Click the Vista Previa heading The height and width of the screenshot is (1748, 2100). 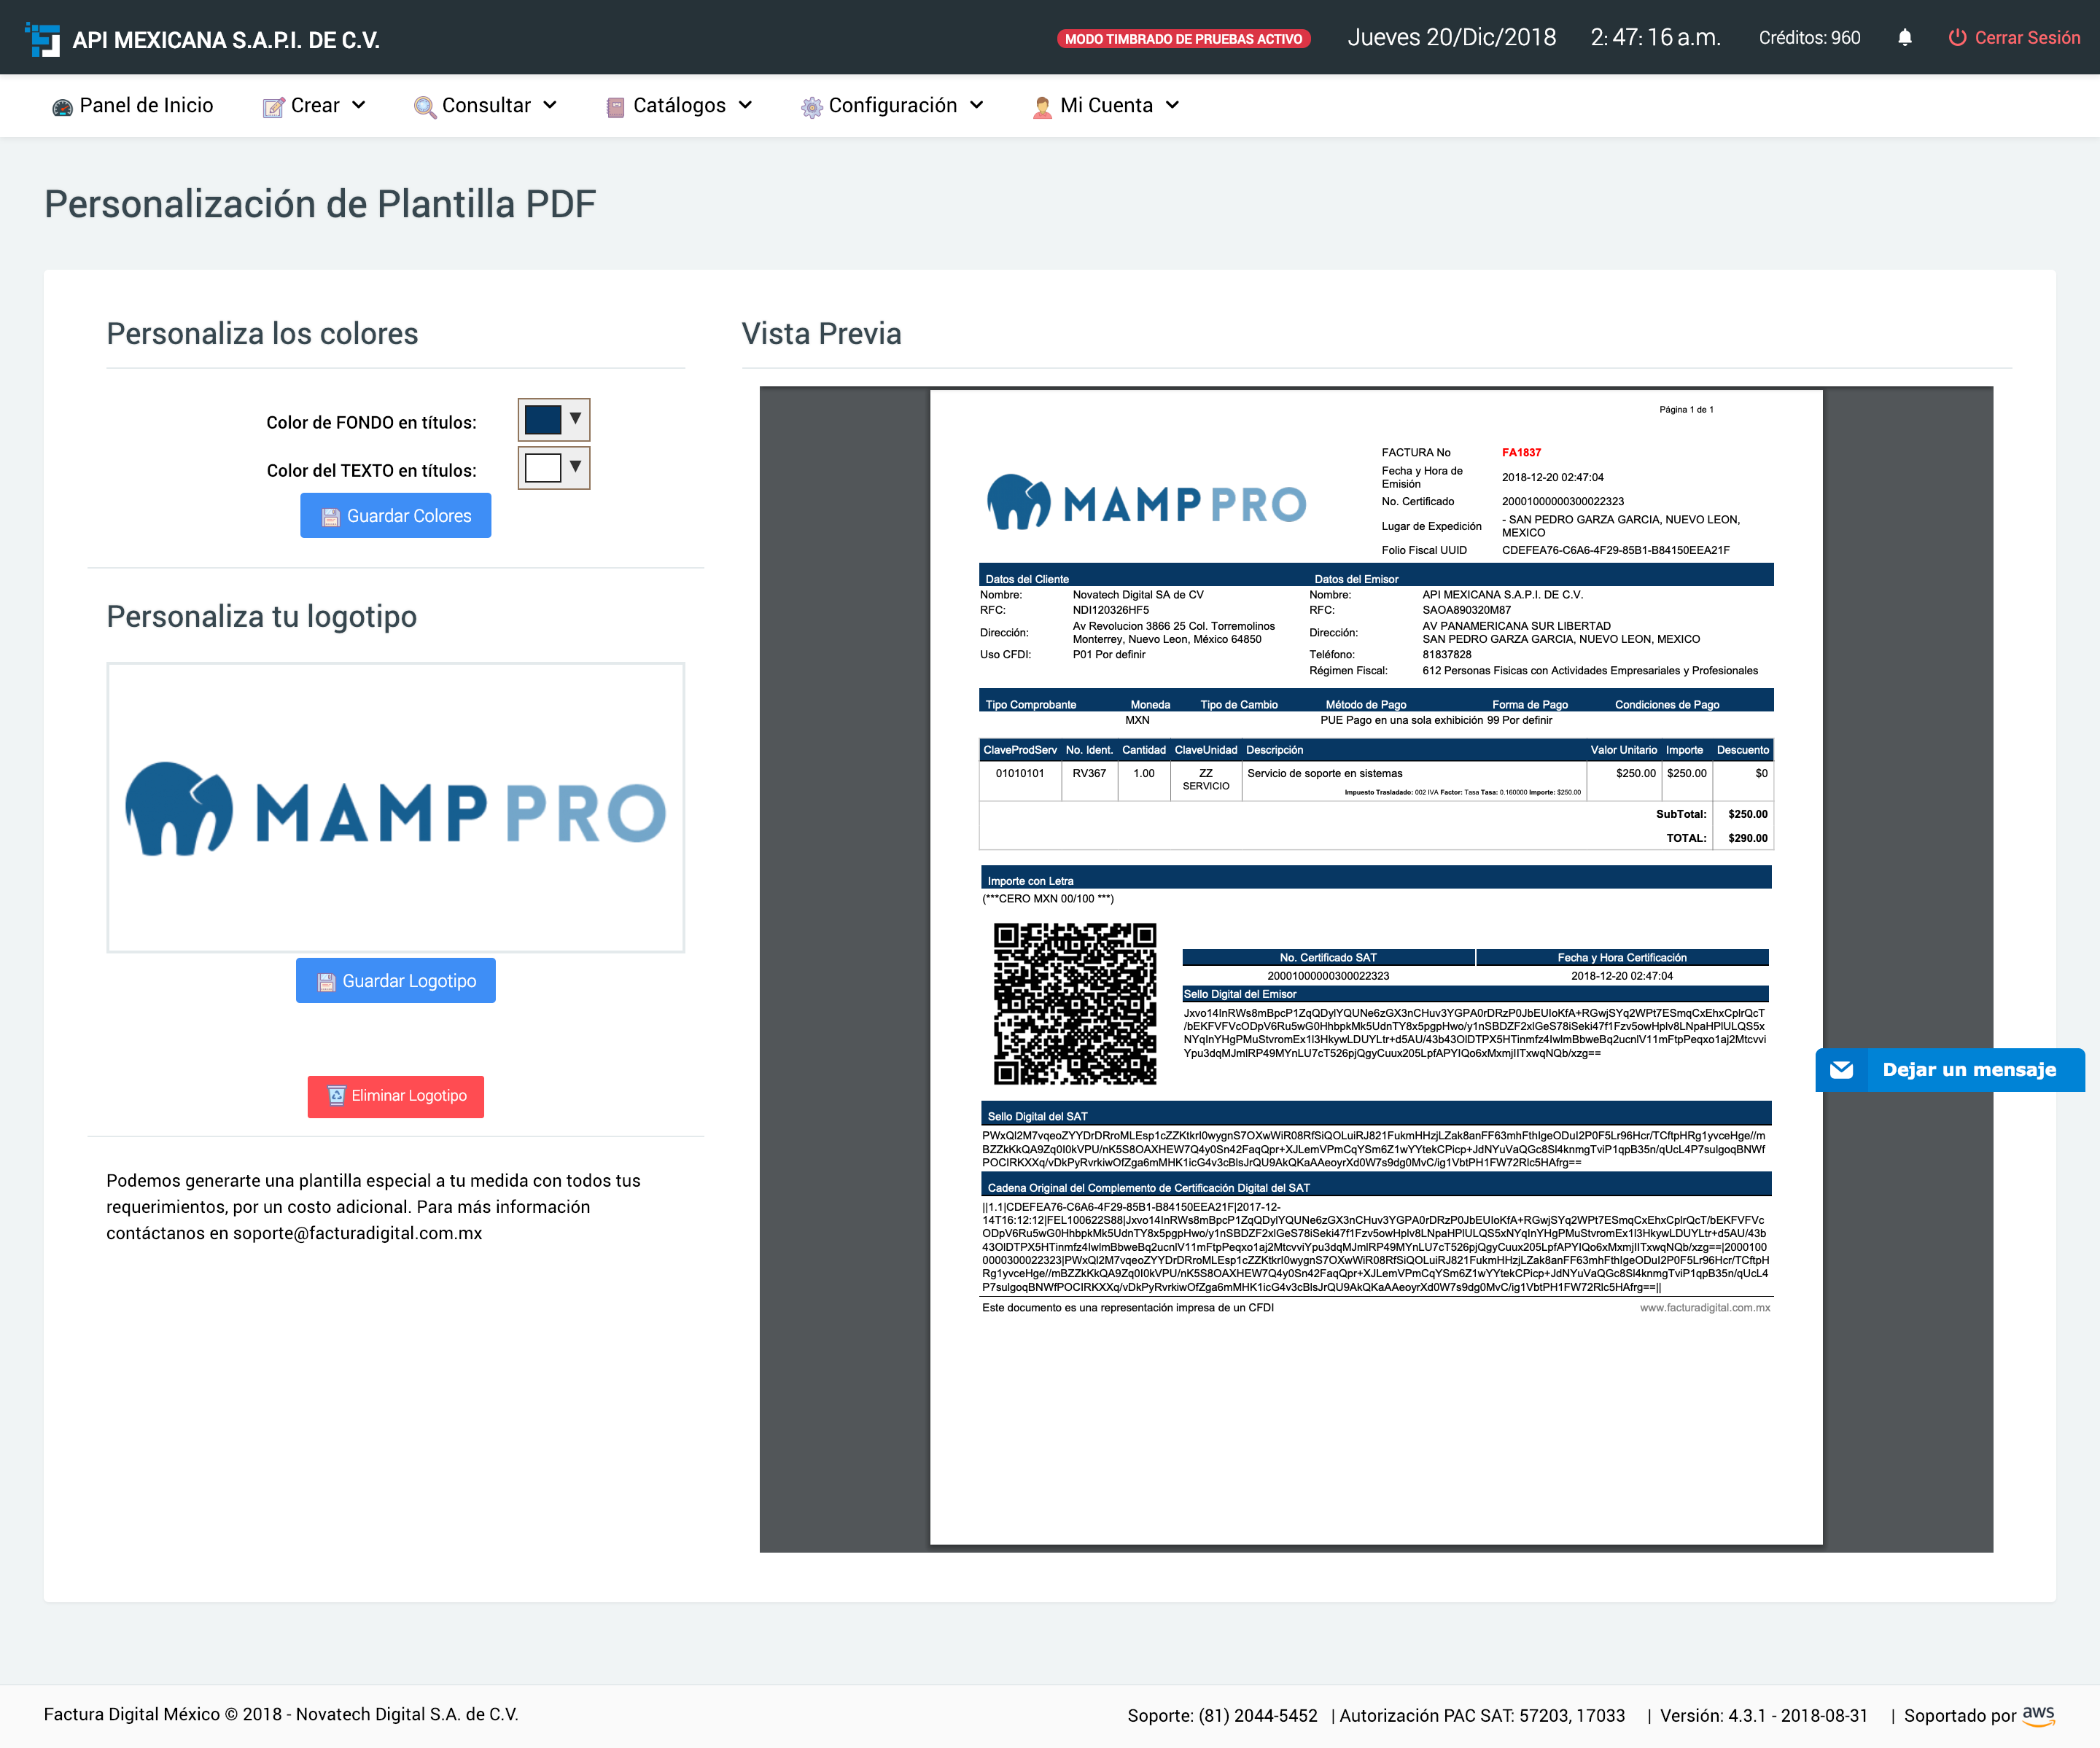point(821,334)
